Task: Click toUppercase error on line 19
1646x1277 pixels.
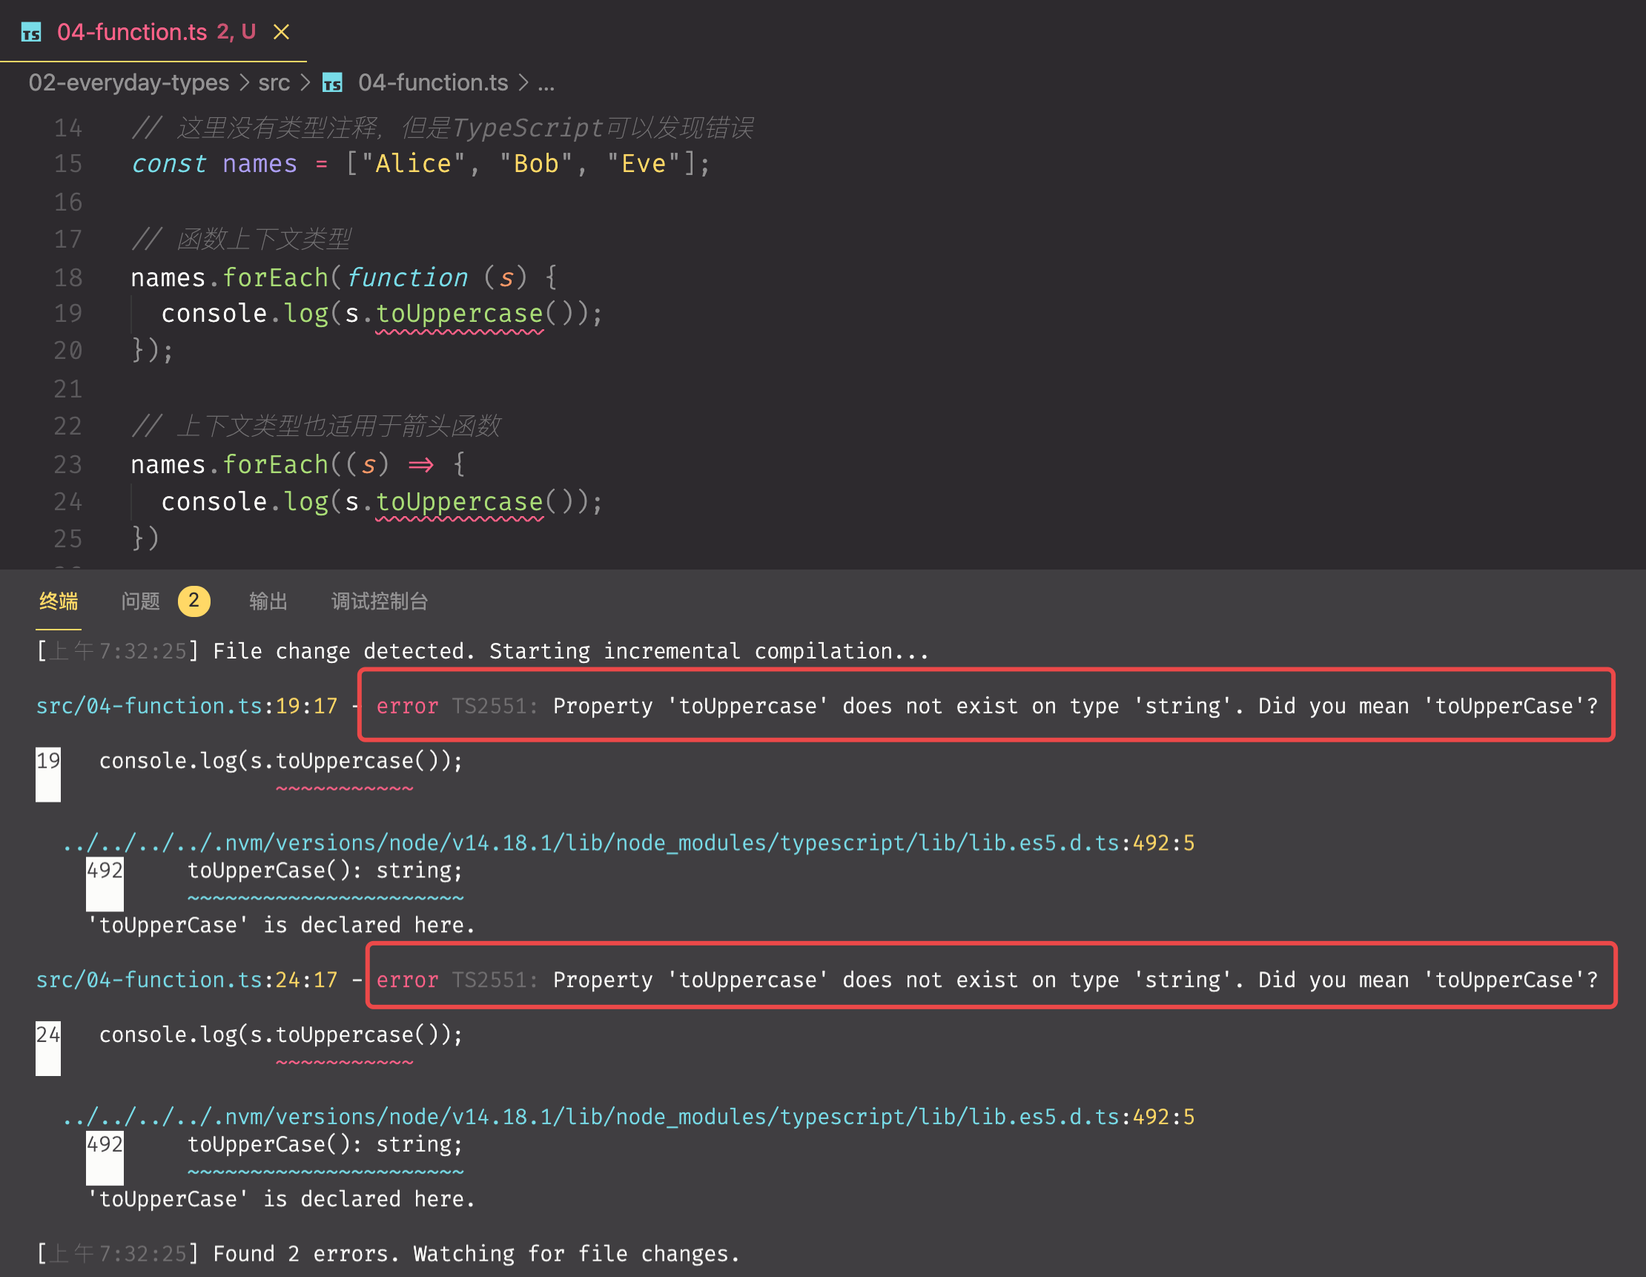Action: 459,314
